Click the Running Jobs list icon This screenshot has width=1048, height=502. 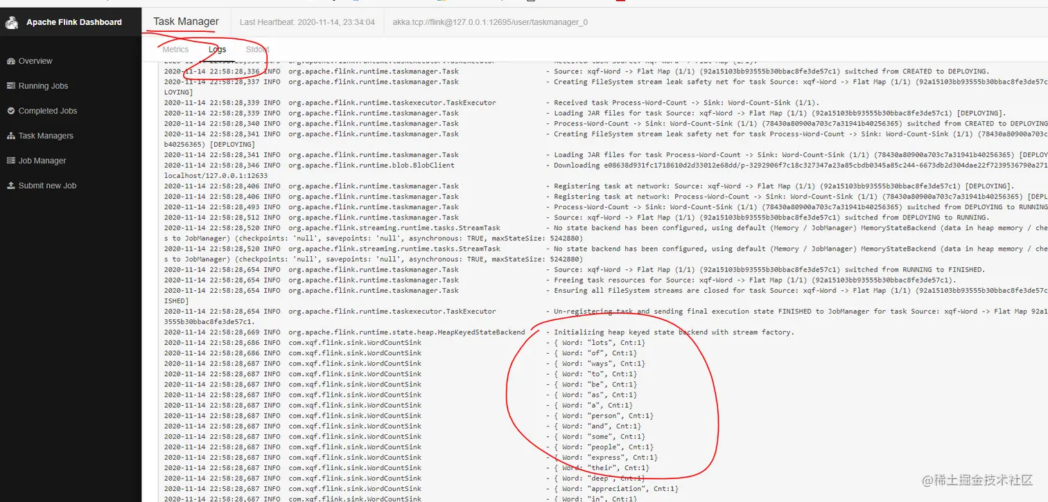[11, 86]
